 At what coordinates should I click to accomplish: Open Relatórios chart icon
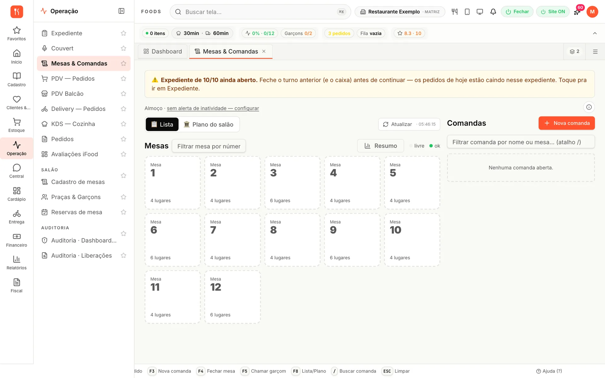pyautogui.click(x=16, y=263)
